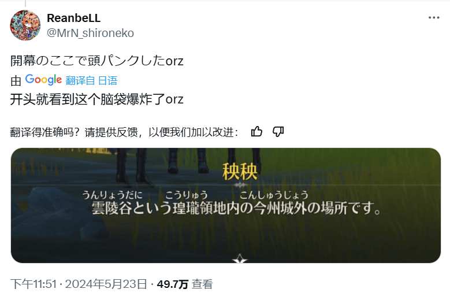Click the Google logo in translation credit
Image resolution: width=450 pixels, height=300 pixels.
43,80
